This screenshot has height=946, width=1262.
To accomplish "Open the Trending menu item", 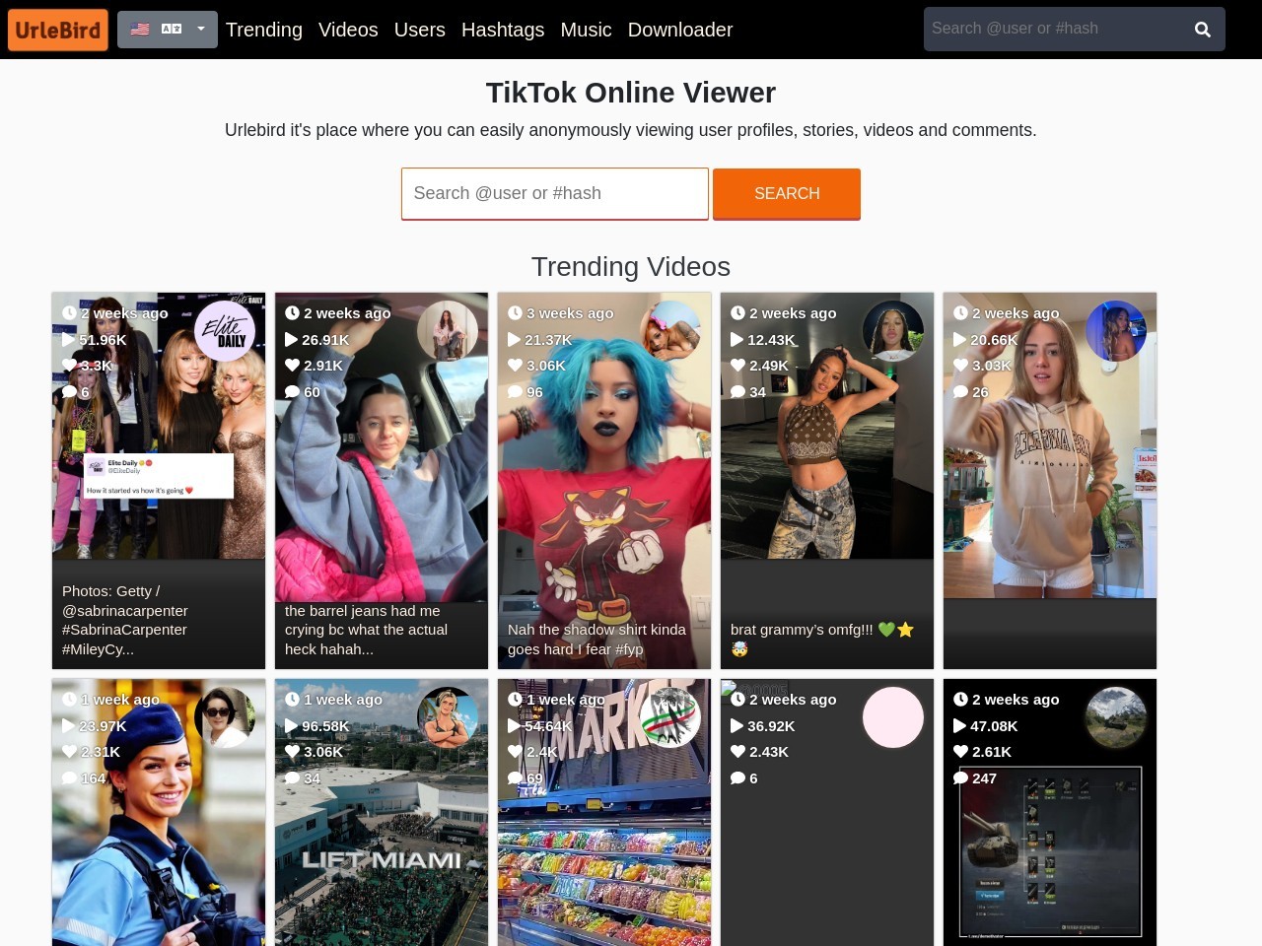I will pos(264,30).
